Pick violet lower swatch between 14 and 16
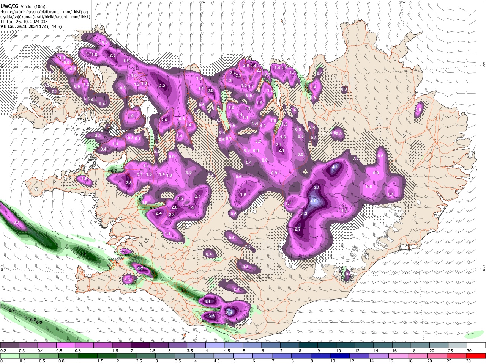 click(379, 356)
